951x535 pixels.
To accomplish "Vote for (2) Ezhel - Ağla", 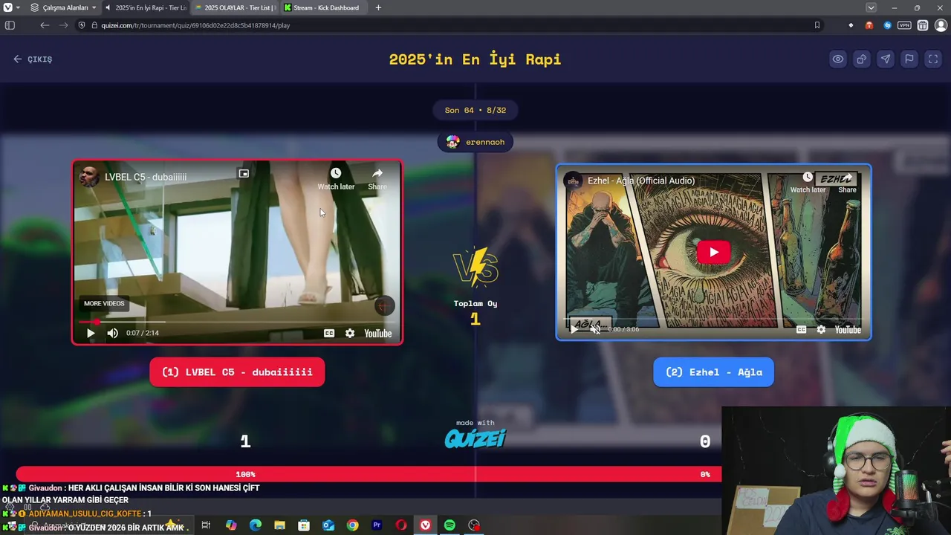I will pos(713,372).
